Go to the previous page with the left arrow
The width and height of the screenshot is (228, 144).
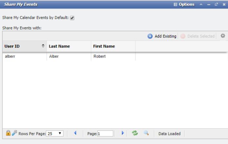click(x=75, y=133)
